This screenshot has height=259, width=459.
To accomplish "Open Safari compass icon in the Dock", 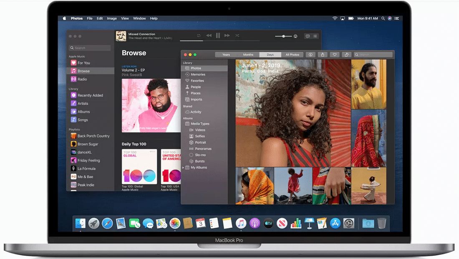I will coord(107,223).
